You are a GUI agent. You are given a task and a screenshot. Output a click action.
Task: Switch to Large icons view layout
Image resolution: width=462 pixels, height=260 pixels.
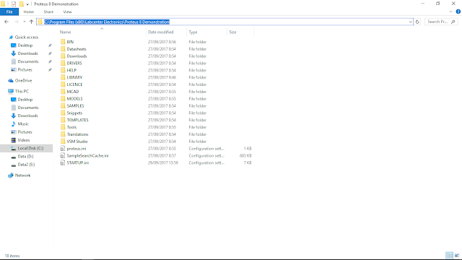click(457, 256)
